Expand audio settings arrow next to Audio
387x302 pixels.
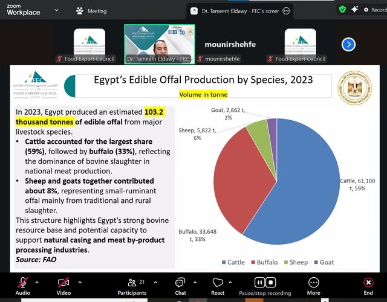pos(37,282)
